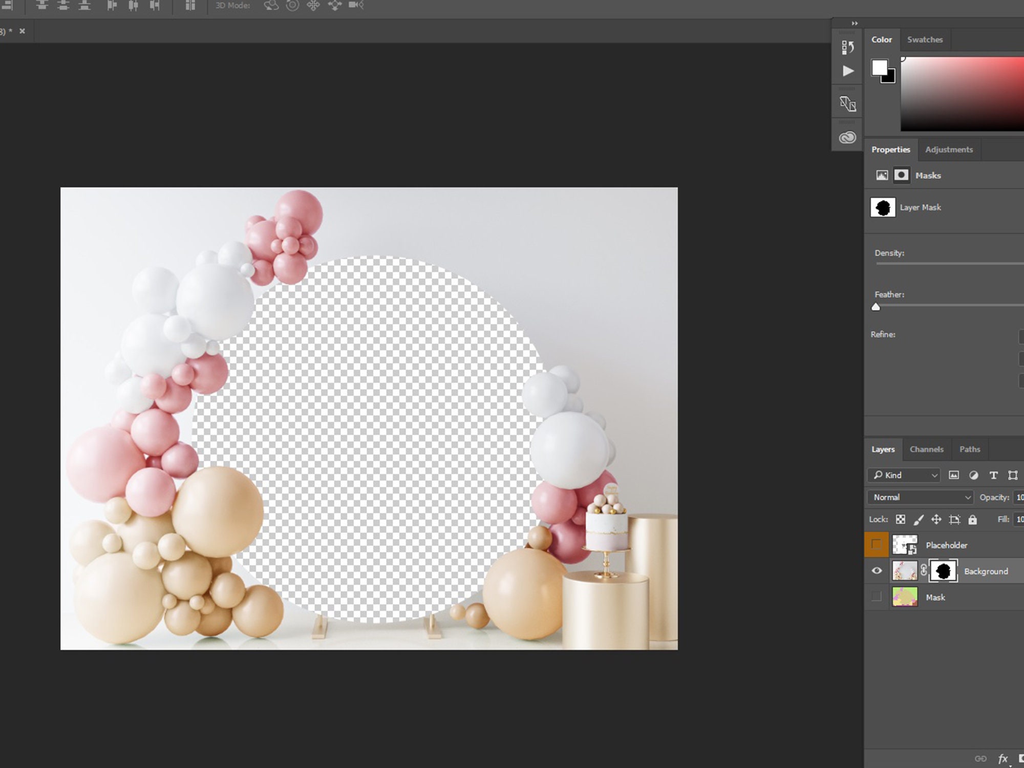Select the Filter by adjustment layers icon

974,475
